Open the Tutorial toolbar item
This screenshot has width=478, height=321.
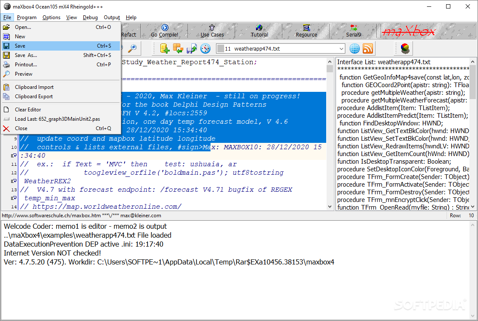259,31
